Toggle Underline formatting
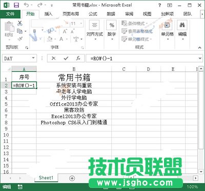Image resolution: width=205 pixels, height=191 pixels. click(x=49, y=31)
